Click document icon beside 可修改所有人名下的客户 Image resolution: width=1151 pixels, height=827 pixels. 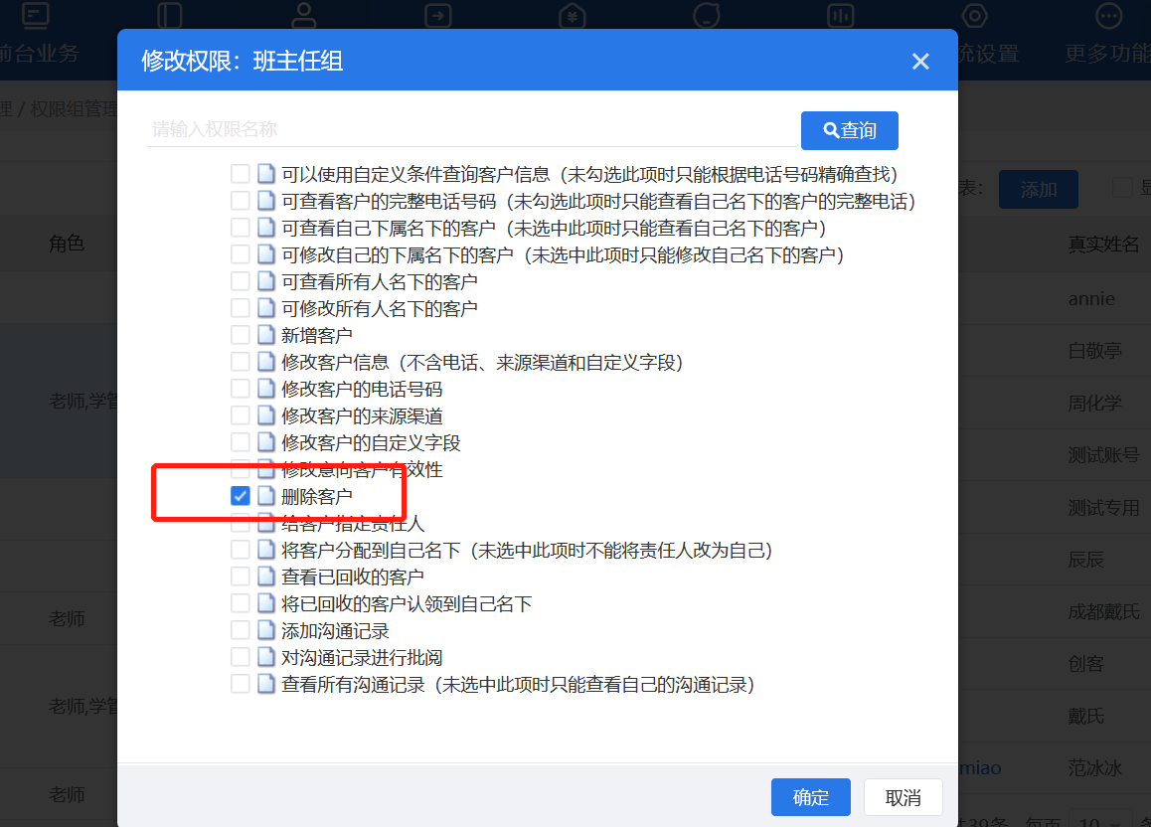tap(266, 308)
